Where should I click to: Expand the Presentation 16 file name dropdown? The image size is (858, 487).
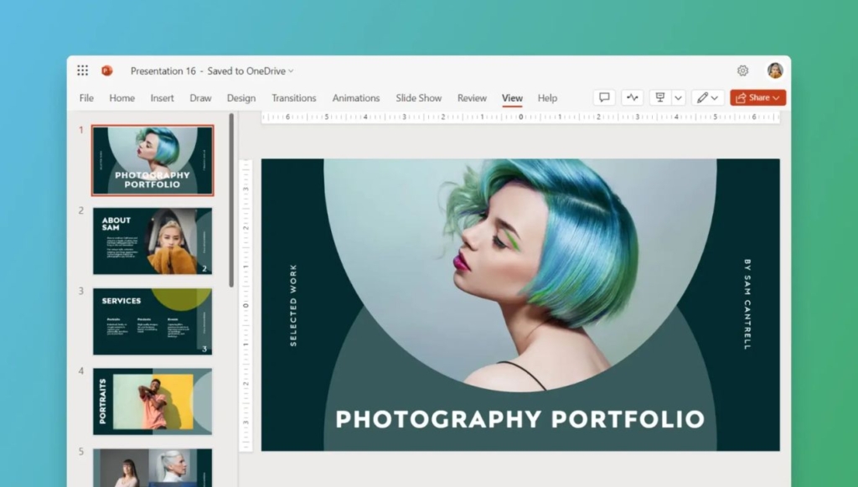pos(291,71)
